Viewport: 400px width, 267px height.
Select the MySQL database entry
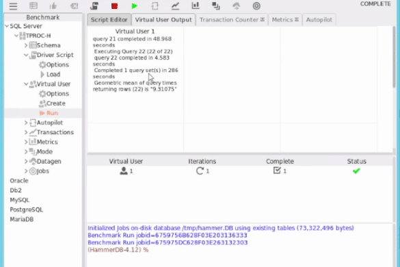tap(19, 200)
